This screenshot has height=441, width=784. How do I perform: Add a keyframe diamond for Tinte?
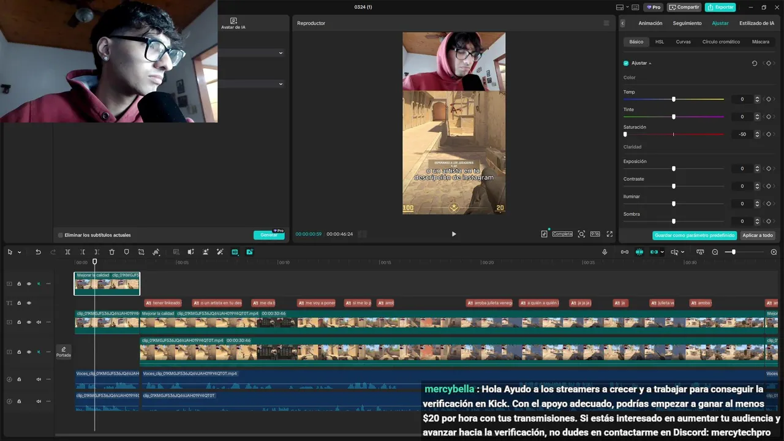pyautogui.click(x=768, y=116)
